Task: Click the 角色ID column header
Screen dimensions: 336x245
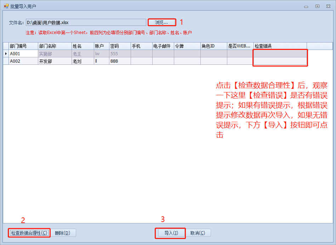Action: click(x=213, y=46)
